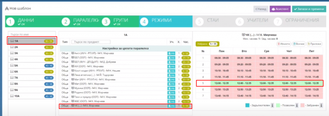329x116 pixels.
Task: Click Изчисти to clear the selection
Action: (x=283, y=44)
